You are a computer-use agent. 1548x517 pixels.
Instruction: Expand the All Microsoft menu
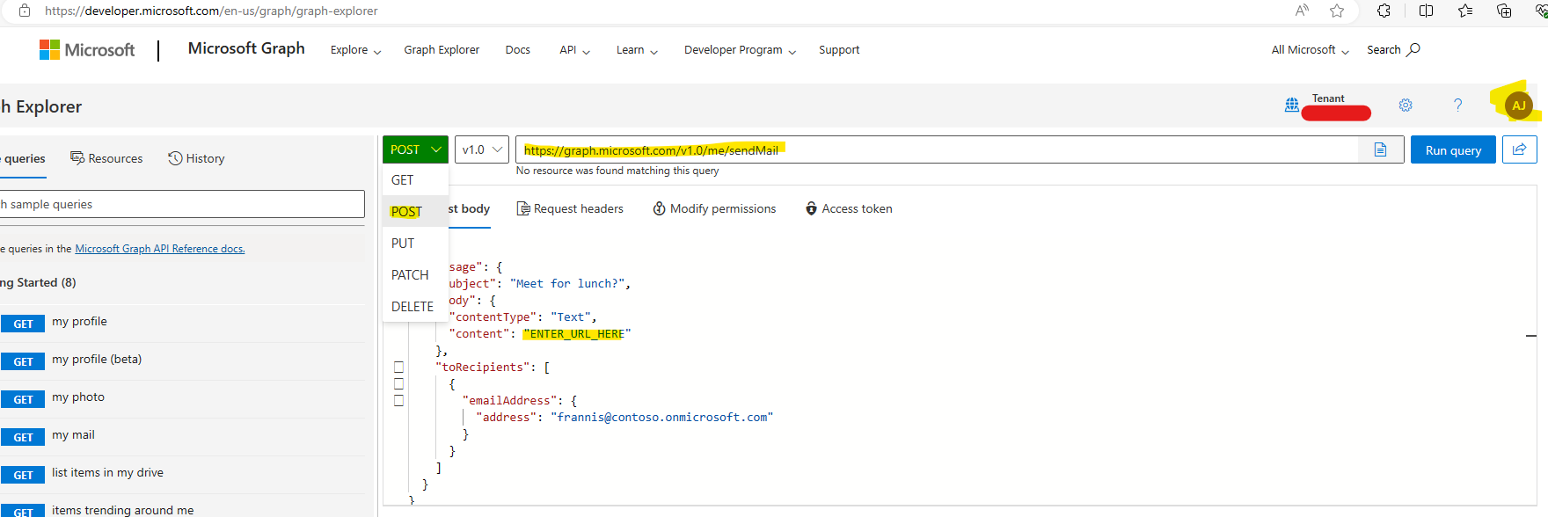(1310, 50)
